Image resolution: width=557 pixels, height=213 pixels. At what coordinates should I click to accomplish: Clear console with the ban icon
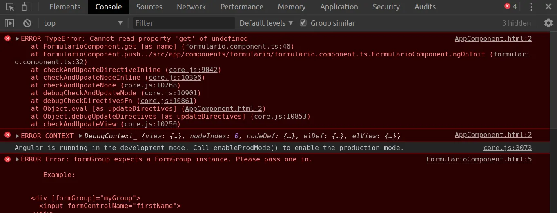click(27, 23)
